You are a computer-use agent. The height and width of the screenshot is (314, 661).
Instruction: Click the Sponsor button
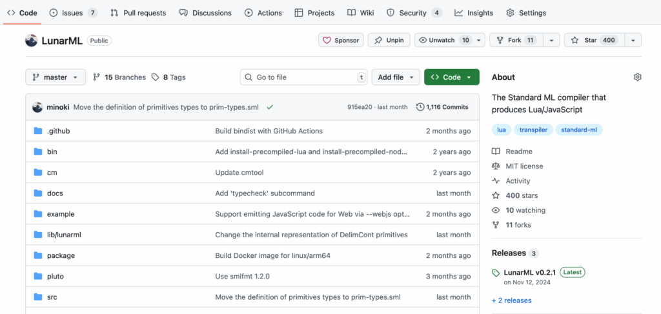341,41
